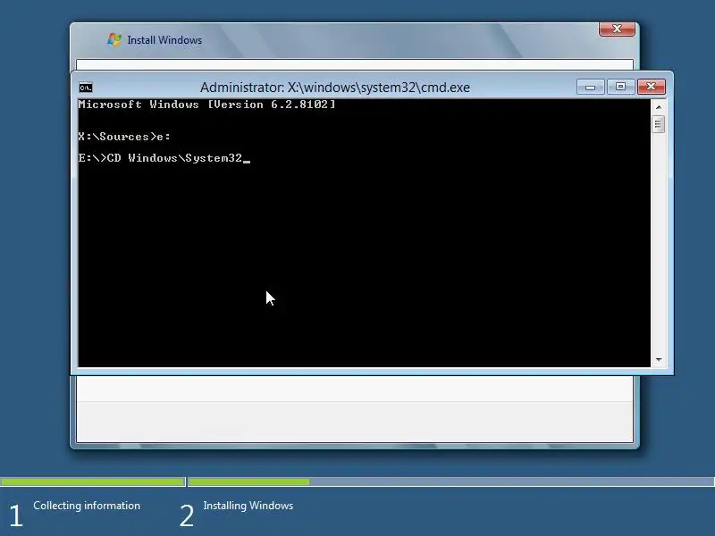Click the 'Installing Windows' step label
The image size is (715, 536).
[248, 506]
